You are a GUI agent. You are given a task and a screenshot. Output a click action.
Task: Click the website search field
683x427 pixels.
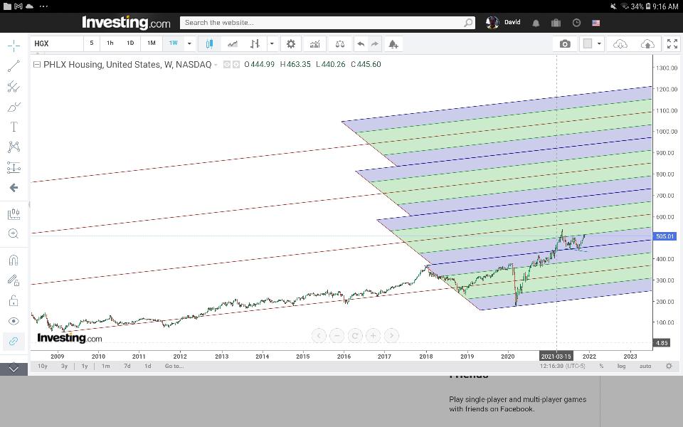coord(322,23)
